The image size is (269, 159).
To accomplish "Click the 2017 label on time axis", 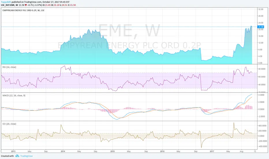I will [212, 151].
